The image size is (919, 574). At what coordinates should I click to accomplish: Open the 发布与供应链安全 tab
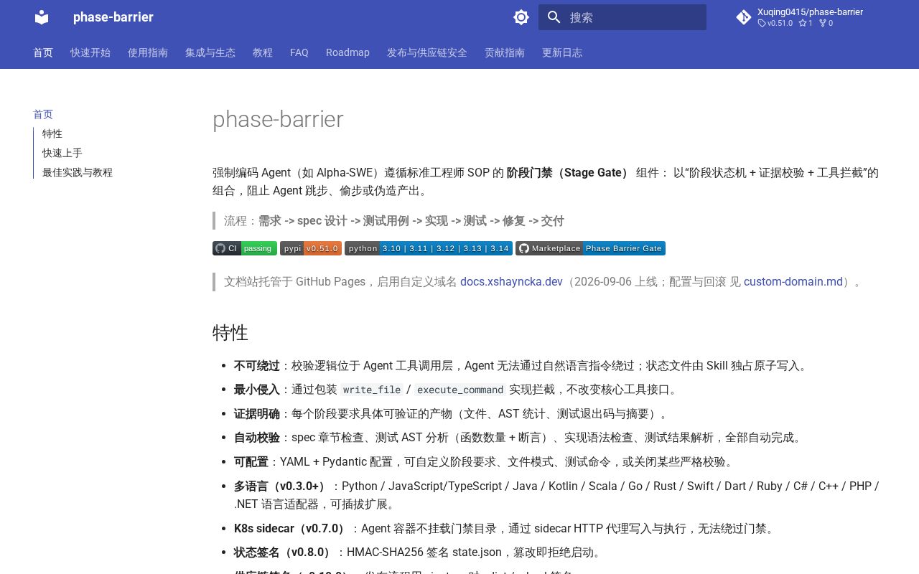pos(427,52)
